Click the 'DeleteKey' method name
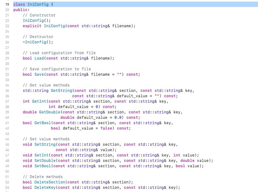 [x=45, y=188]
